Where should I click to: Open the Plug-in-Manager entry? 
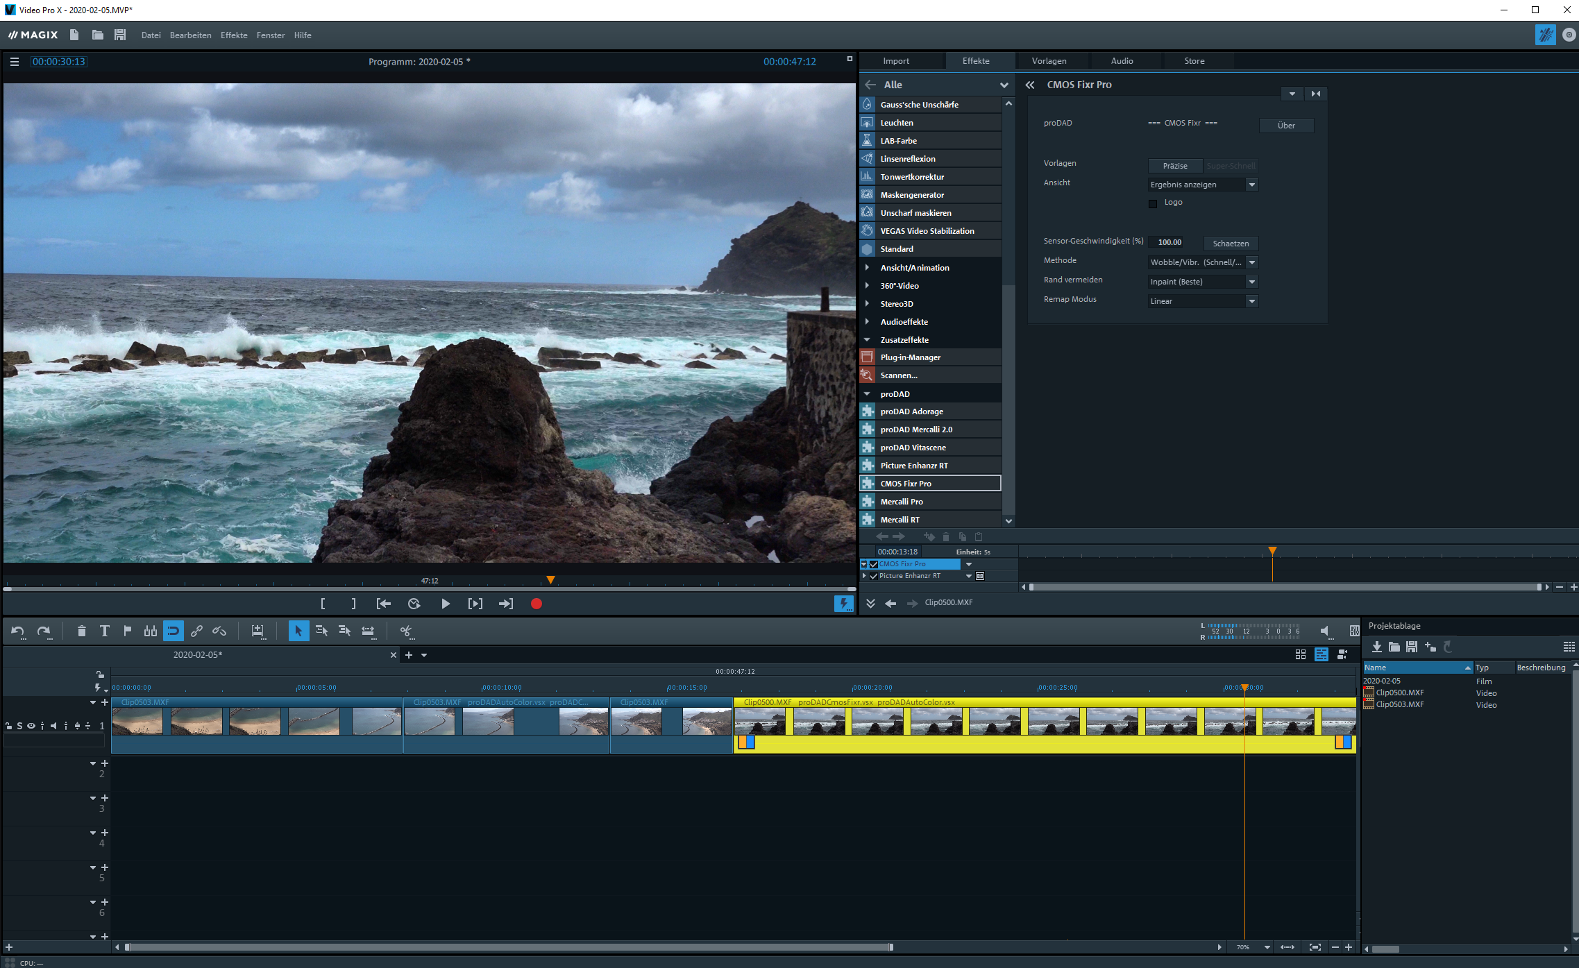click(x=930, y=357)
